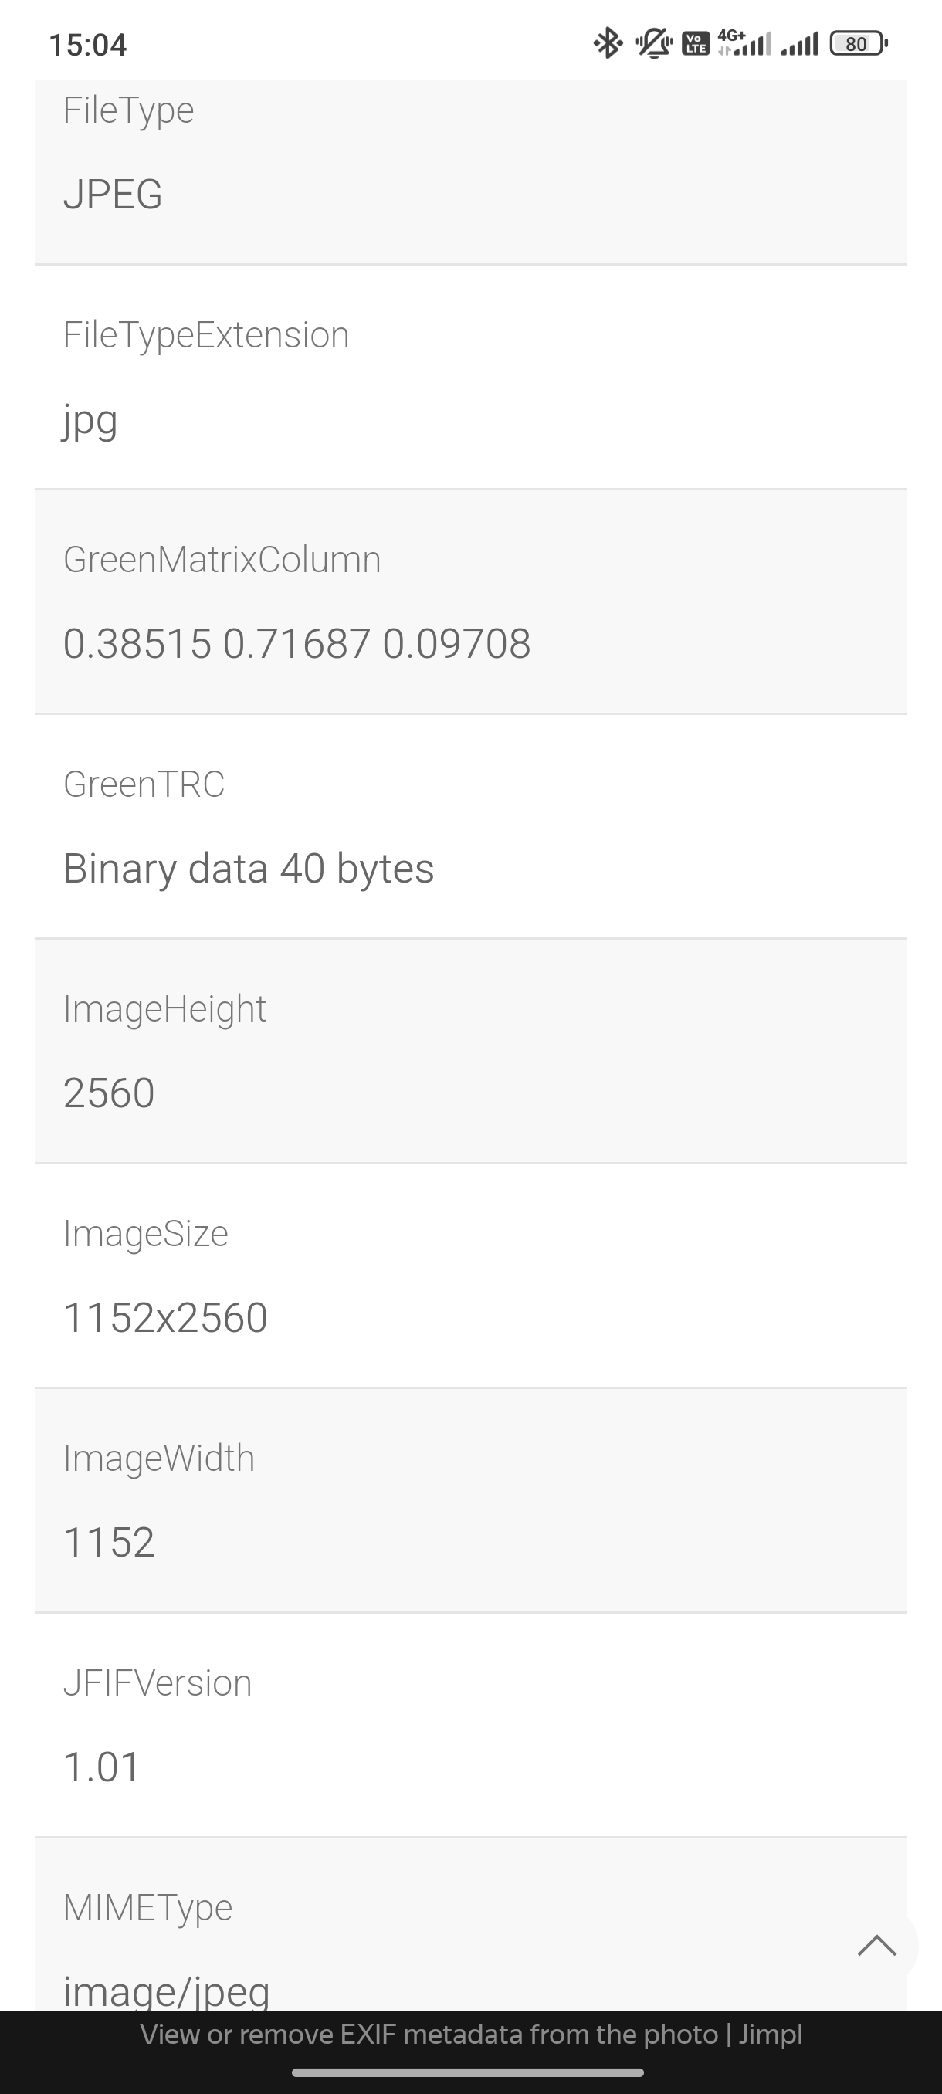Tap the bottom navigation gesture handle

468,2072
